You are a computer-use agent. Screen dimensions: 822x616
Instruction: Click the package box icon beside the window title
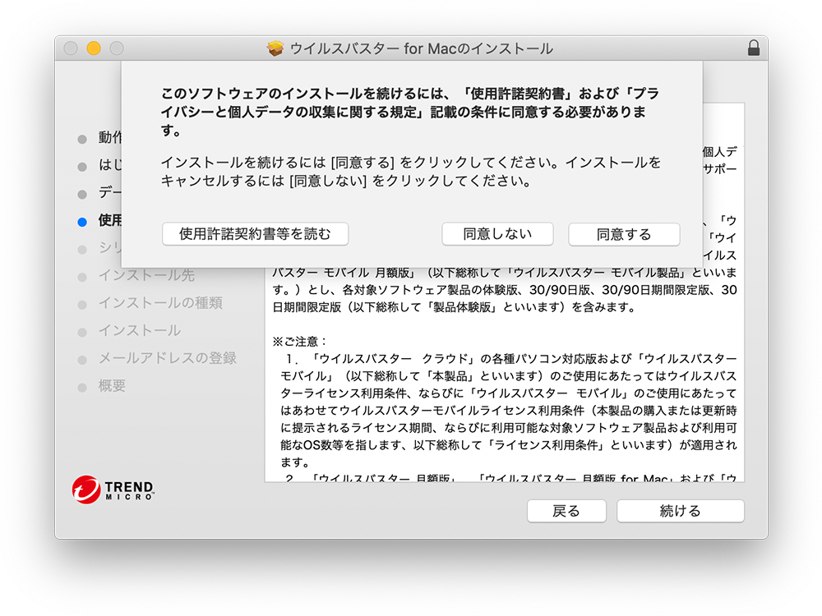(x=275, y=48)
